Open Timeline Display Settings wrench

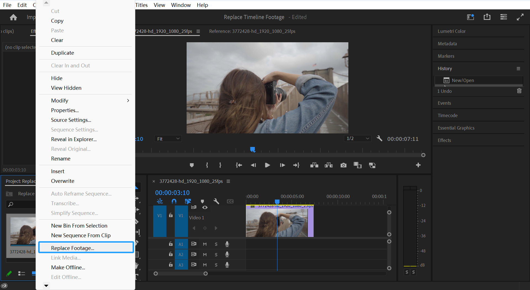point(216,201)
